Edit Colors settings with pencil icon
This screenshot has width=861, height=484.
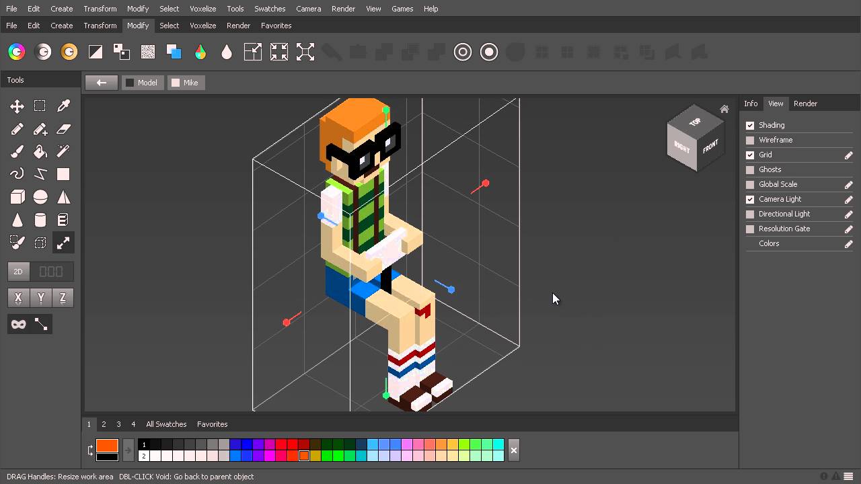pyautogui.click(x=849, y=244)
